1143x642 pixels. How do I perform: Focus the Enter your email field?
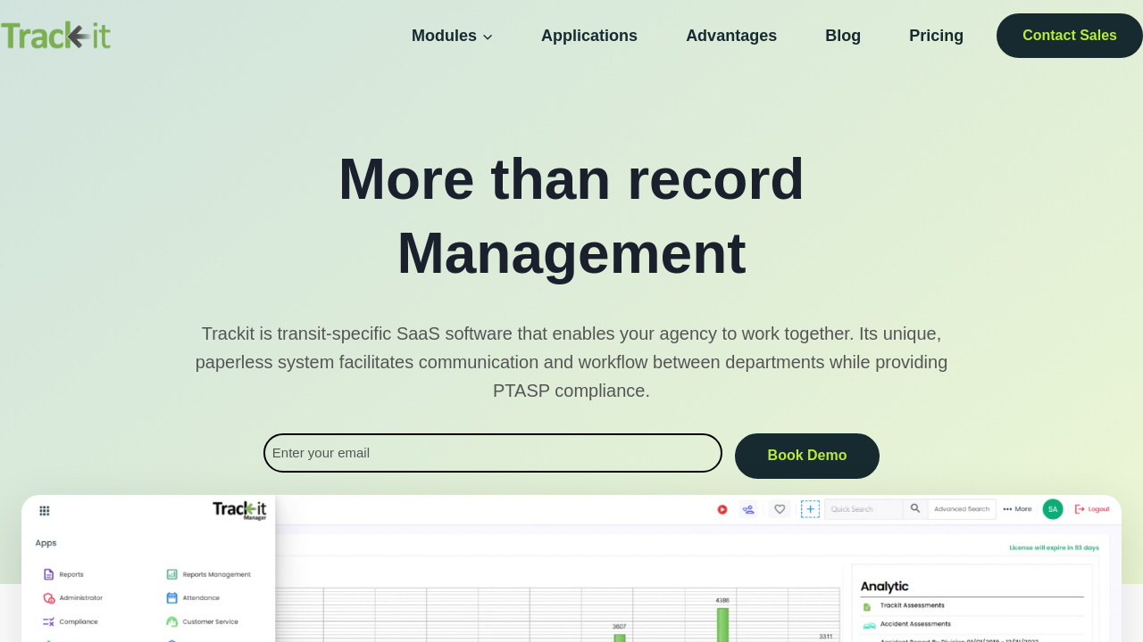pos(493,453)
